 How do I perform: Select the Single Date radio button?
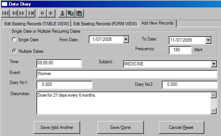point(14,39)
